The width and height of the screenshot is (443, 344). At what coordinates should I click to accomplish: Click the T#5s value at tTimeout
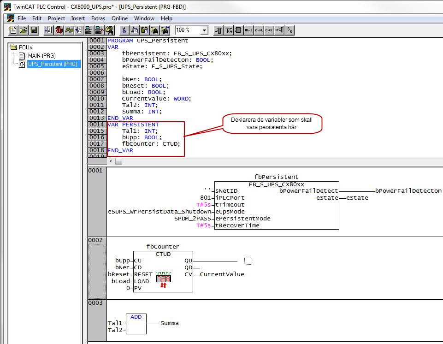pyautogui.click(x=204, y=205)
